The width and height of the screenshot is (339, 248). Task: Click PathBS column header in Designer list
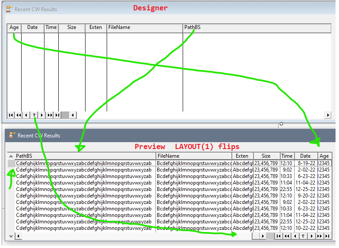click(x=192, y=28)
